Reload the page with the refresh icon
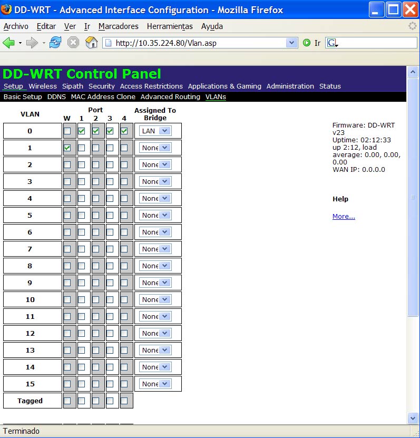 coord(55,43)
